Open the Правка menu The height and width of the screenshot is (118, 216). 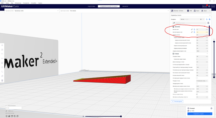7,3
